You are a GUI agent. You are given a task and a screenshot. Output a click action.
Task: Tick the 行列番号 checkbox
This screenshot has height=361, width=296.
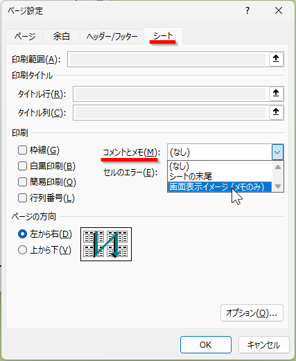pyautogui.click(x=22, y=198)
